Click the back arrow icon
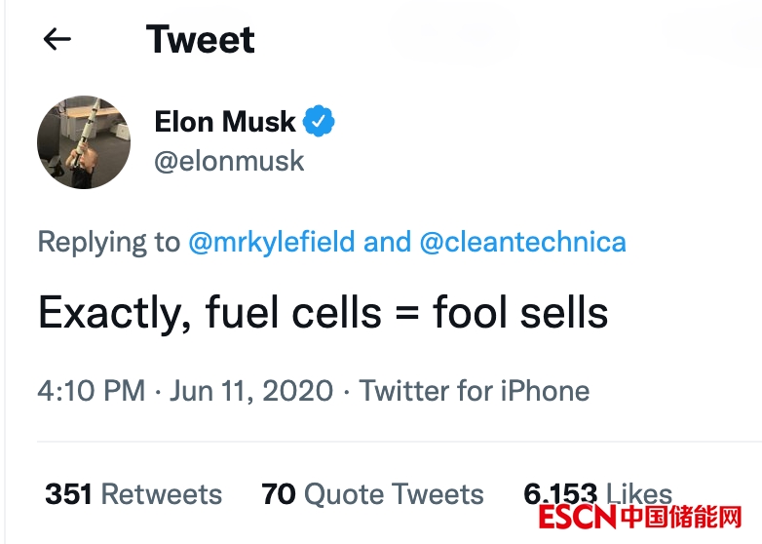Screen dimensions: 762x544 pyautogui.click(x=57, y=39)
